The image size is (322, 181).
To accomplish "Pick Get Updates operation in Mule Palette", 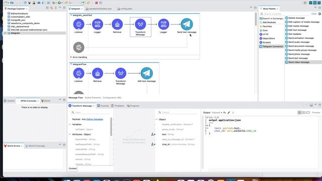I will click(x=295, y=34).
